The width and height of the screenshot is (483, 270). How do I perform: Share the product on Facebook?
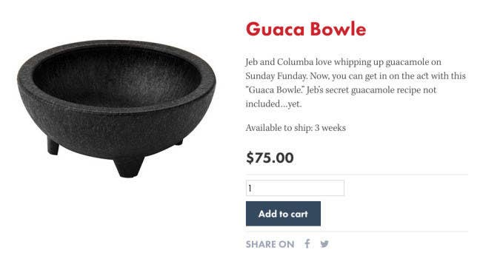coord(307,244)
